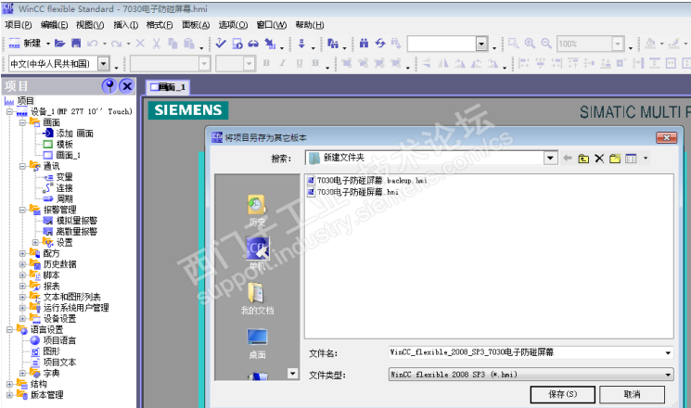691x408 pixels.
Task: Open the 项目(P) menu
Action: (18, 25)
